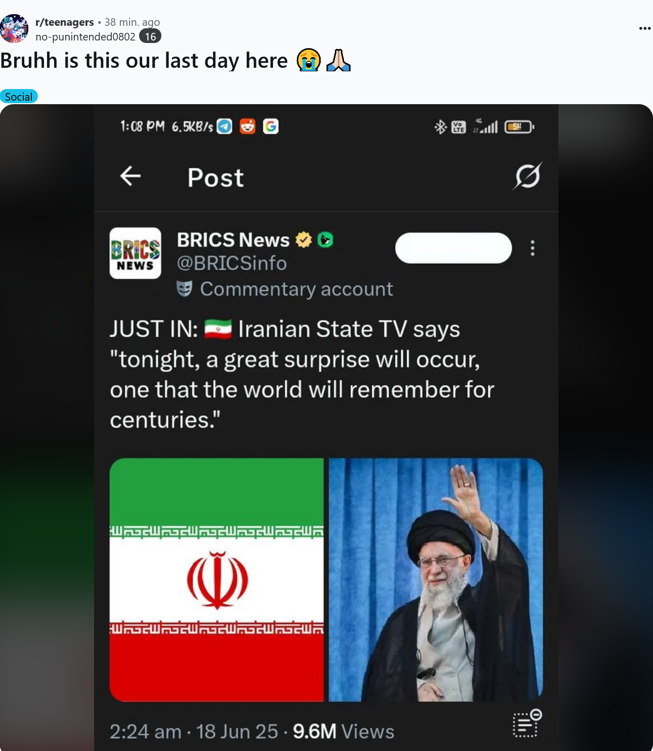Click the blank white follow button

tap(454, 248)
